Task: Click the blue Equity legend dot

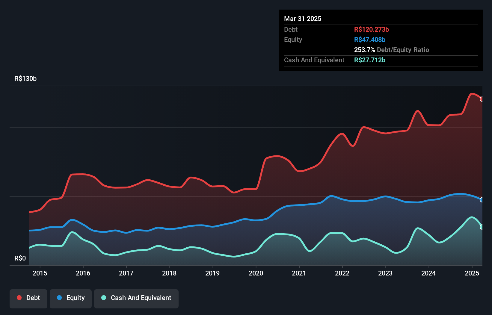Action: pyautogui.click(x=59, y=298)
